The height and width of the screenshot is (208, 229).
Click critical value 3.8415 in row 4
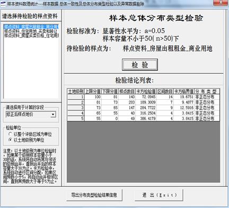184,113
